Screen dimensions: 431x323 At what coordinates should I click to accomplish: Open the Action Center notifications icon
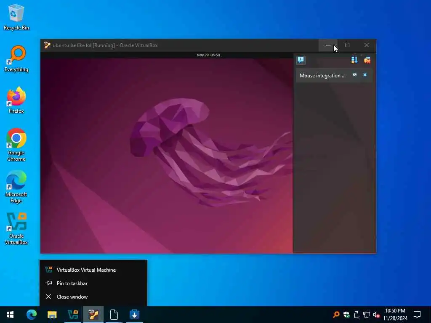tap(417, 315)
